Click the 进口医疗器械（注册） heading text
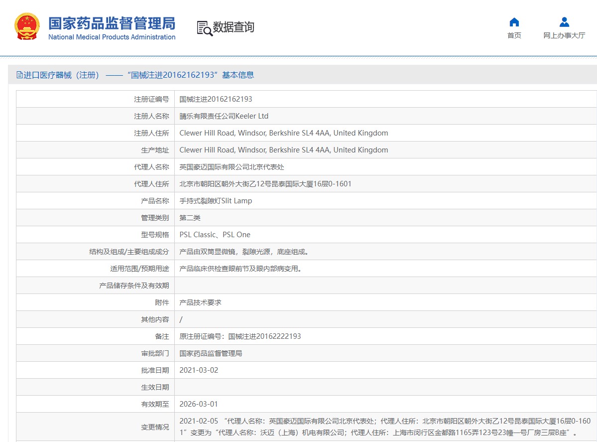 (61, 75)
